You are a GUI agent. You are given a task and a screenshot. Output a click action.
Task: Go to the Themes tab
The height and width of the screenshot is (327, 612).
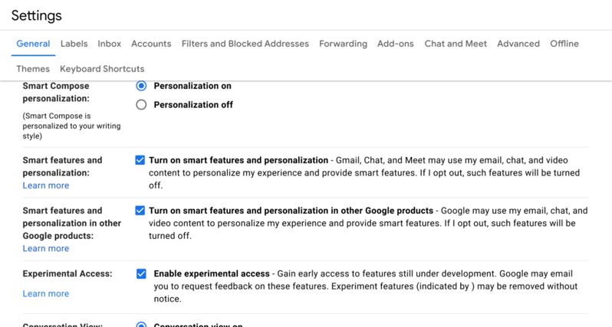point(33,69)
